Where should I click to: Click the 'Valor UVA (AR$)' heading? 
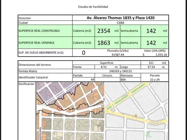click(x=155, y=51)
